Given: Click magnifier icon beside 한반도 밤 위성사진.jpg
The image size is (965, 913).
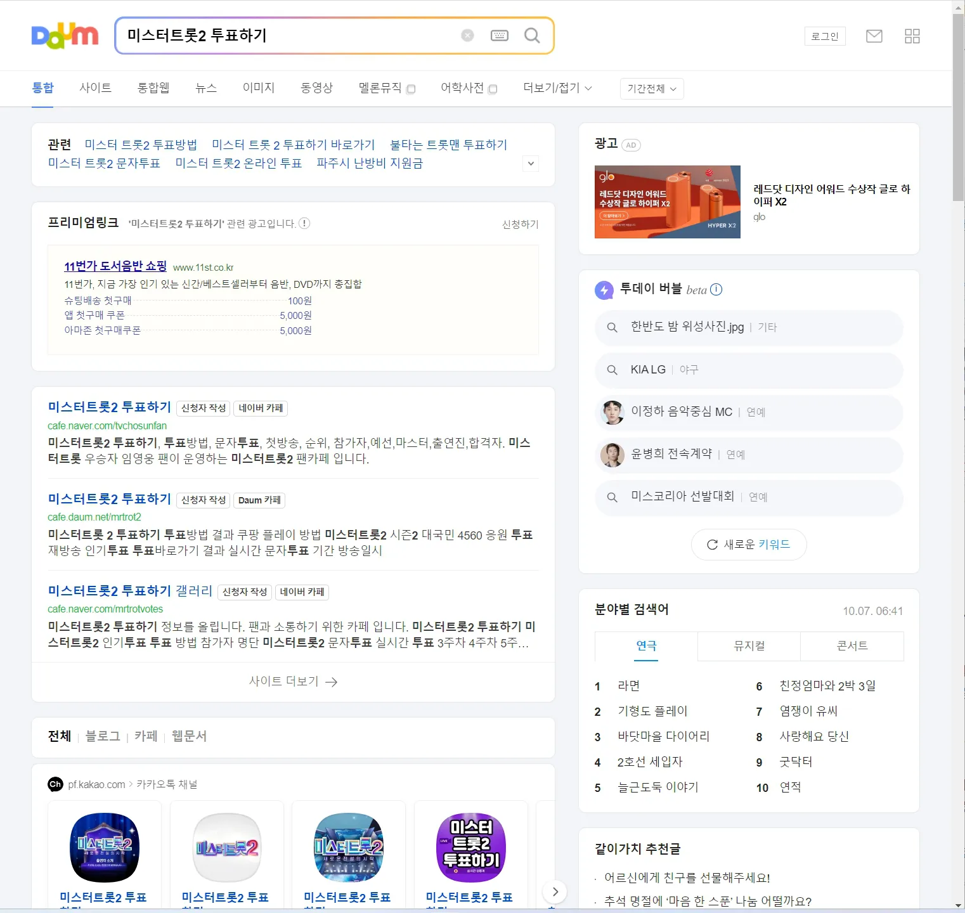Looking at the screenshot, I should (612, 327).
